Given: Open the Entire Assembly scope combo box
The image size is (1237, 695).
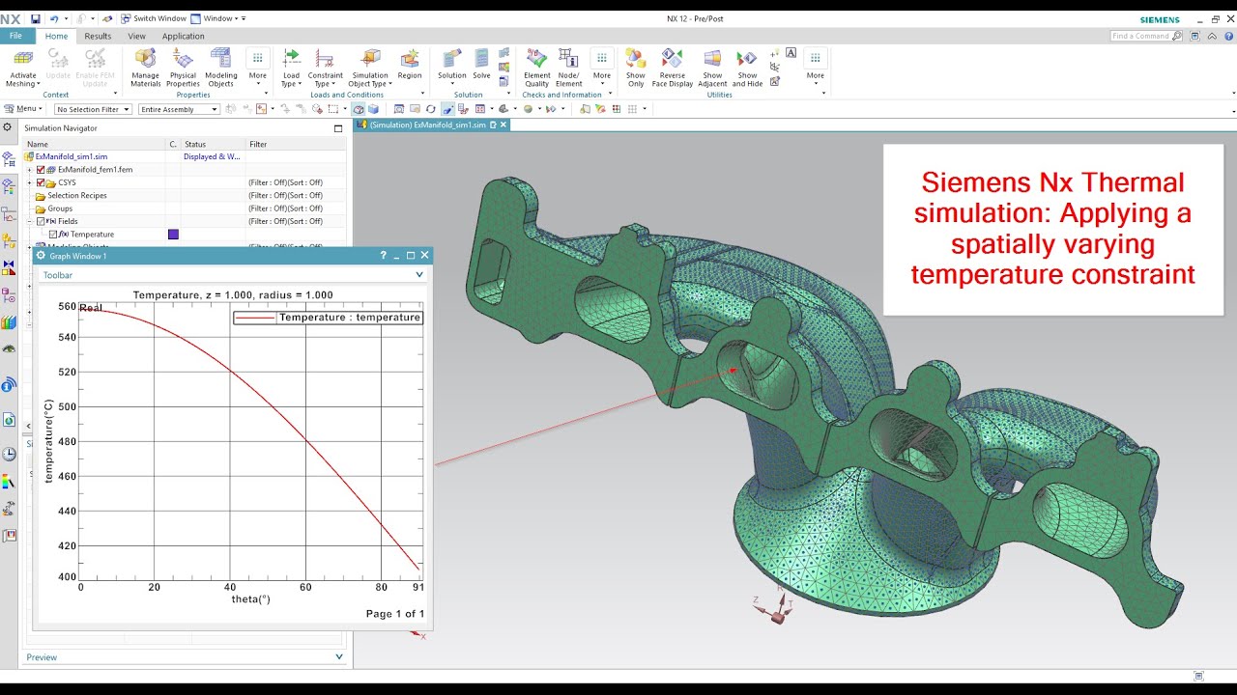Looking at the screenshot, I should click(x=179, y=109).
